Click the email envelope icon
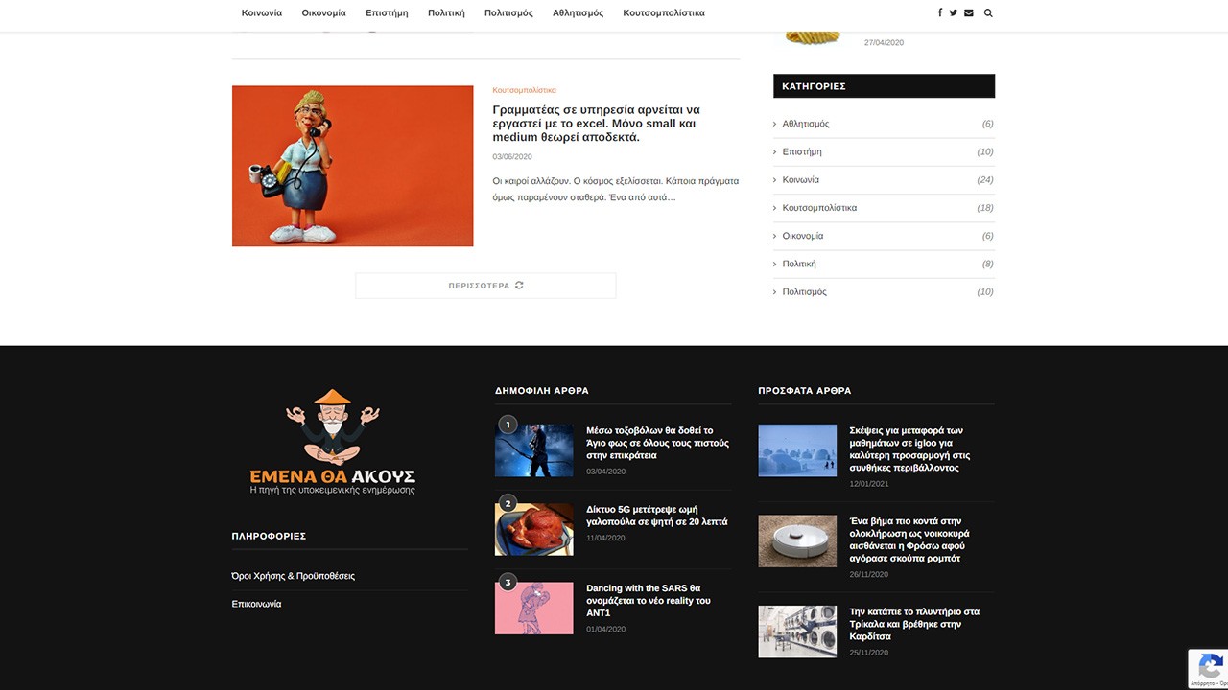Screen dimensions: 1228x690 click(x=968, y=13)
